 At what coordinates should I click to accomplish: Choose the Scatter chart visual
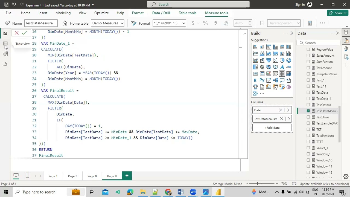(x=275, y=60)
